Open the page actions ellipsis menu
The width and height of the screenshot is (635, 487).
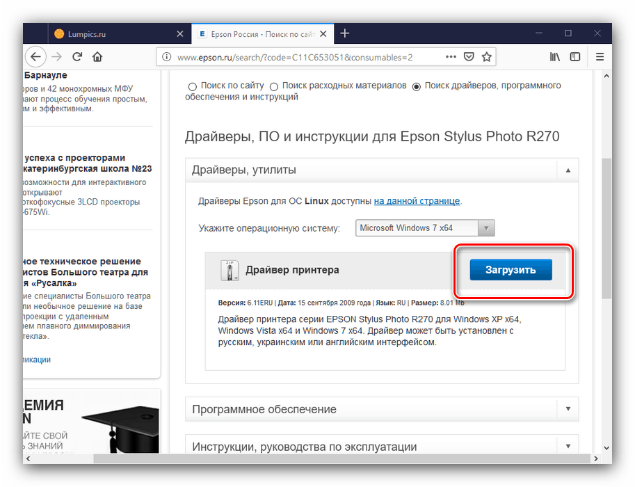pos(451,57)
